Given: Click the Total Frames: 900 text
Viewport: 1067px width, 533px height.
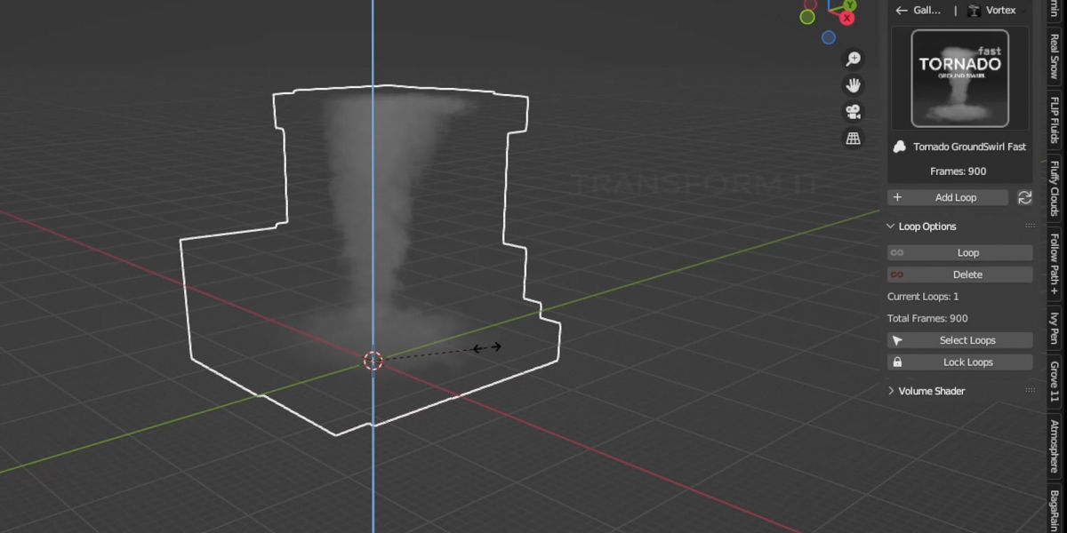Looking at the screenshot, I should (927, 318).
